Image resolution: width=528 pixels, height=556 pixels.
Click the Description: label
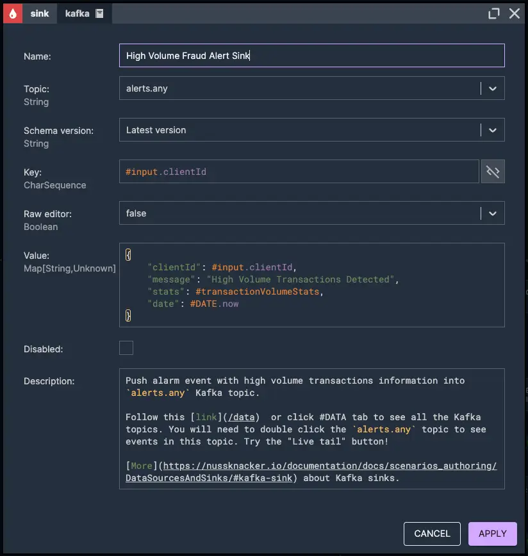49,381
